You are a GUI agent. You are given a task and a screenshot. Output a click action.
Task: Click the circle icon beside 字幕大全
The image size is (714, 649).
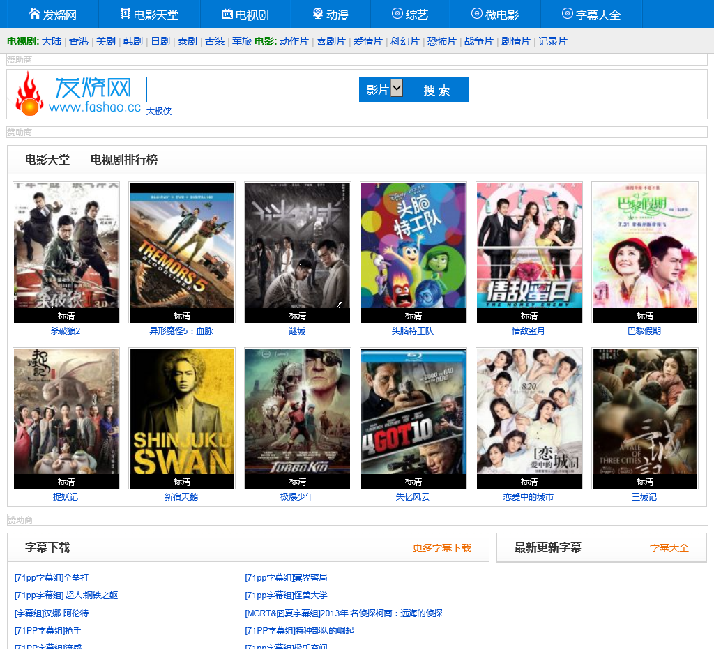tap(568, 14)
